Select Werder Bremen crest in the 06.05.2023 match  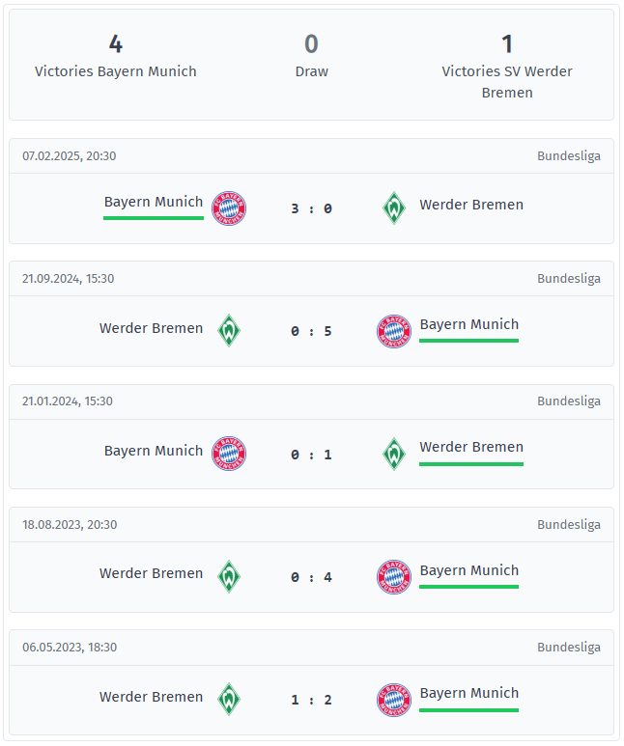tap(229, 700)
